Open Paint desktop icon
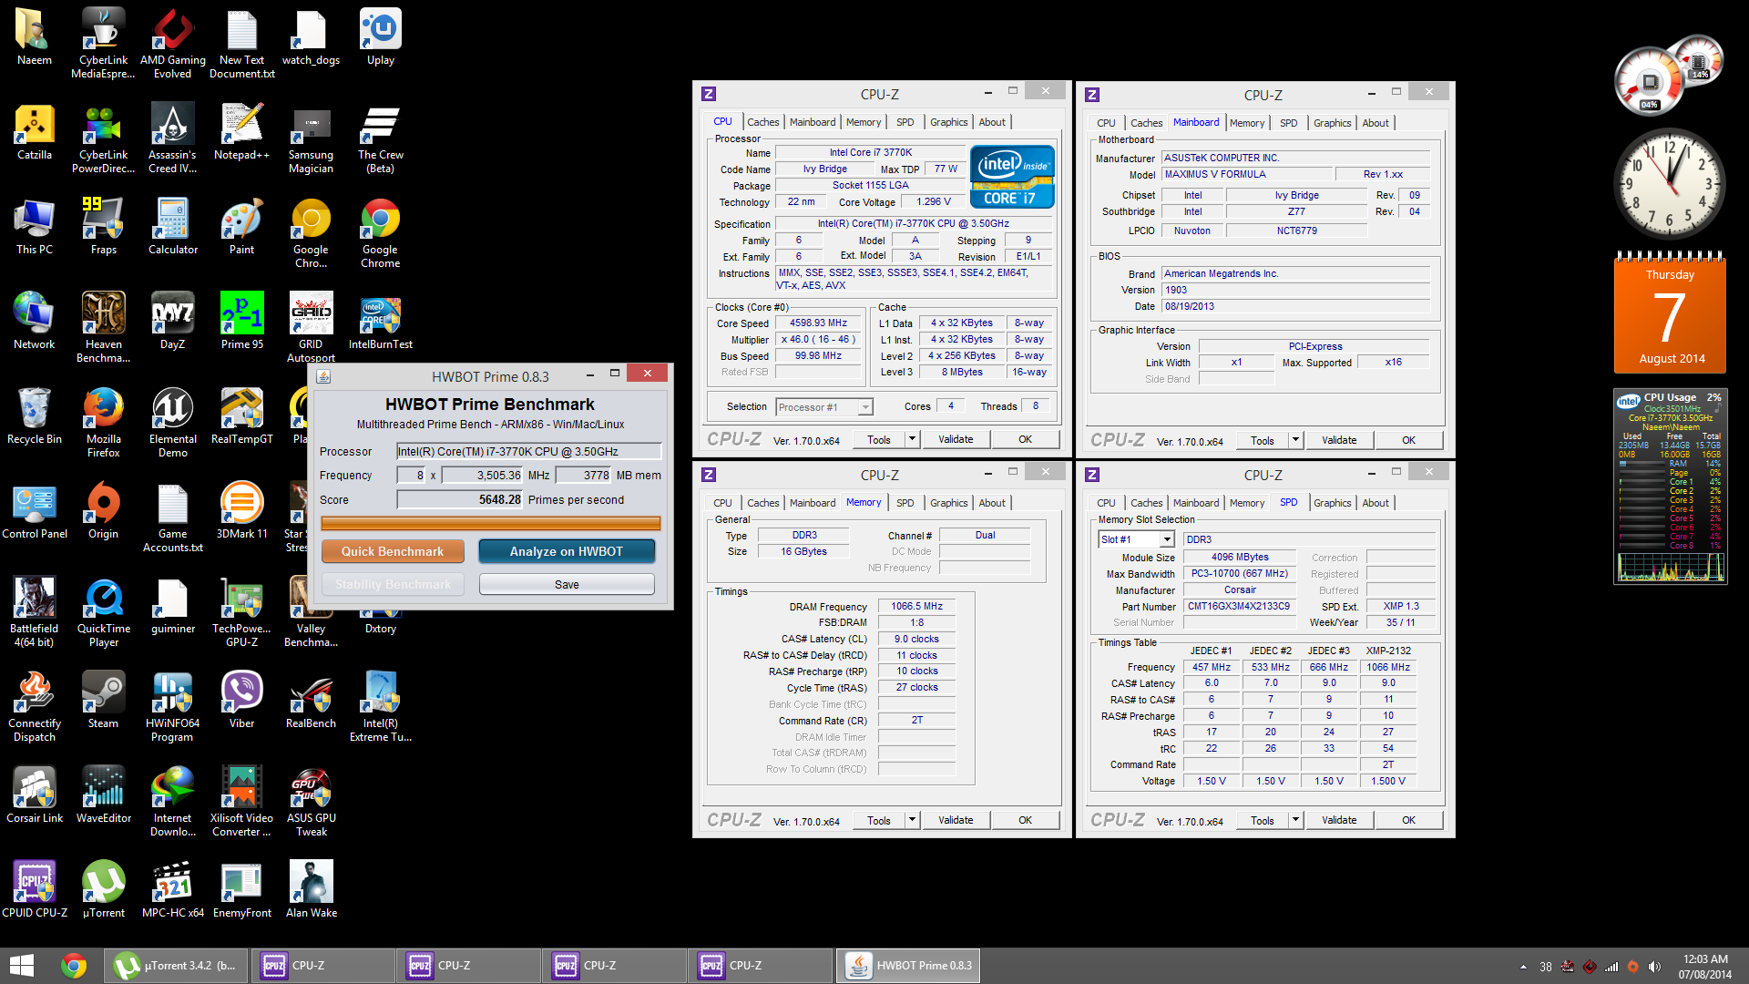Viewport: 1749px width, 984px height. click(x=241, y=227)
